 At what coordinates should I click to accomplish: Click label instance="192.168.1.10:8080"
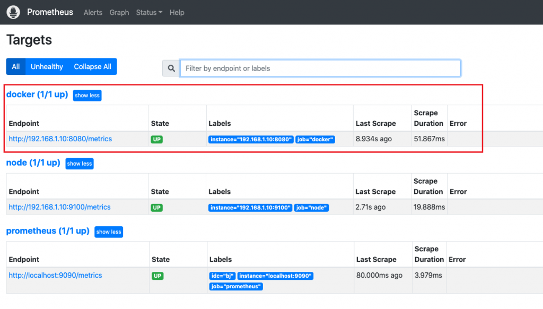click(251, 140)
